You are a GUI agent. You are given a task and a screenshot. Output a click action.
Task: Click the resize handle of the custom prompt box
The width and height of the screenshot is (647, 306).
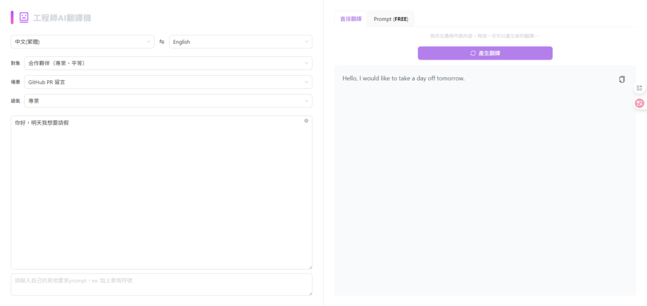click(310, 293)
